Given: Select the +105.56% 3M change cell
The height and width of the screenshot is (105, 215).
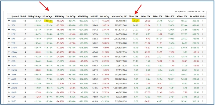Looking at the screenshot, I should click(x=71, y=39).
